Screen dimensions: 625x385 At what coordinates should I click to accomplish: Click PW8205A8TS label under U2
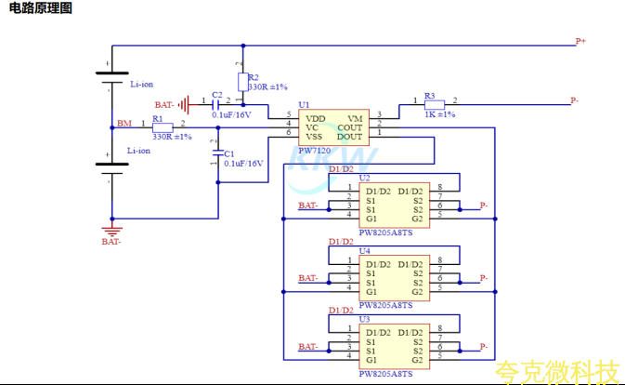(x=385, y=232)
